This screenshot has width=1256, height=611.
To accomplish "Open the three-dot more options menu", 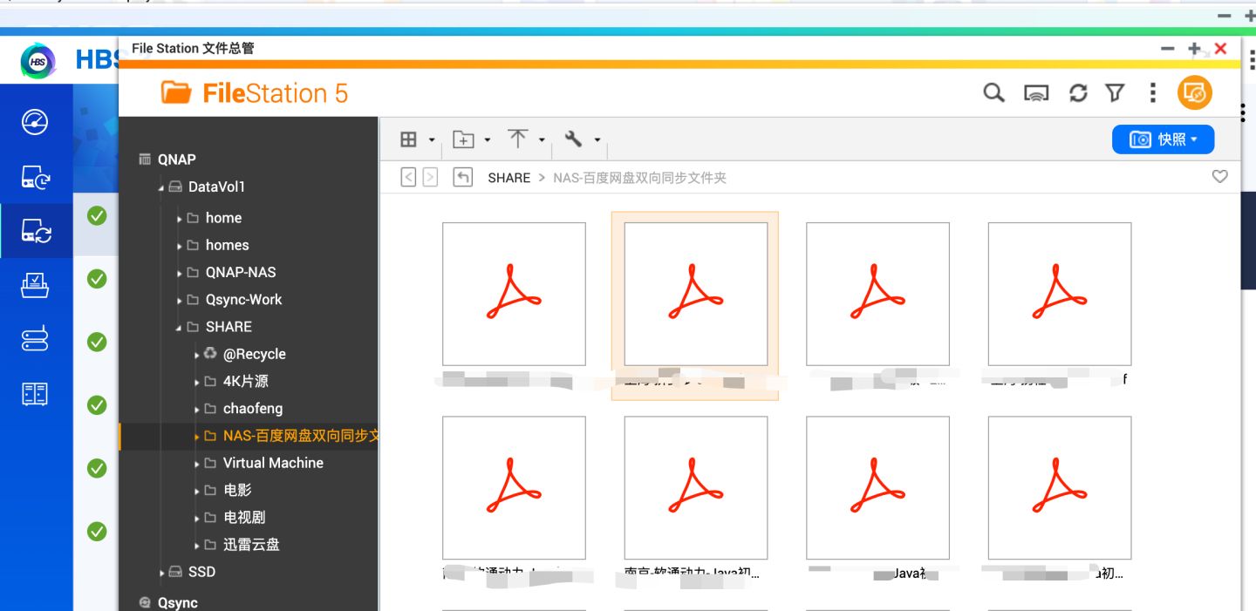I will click(1152, 93).
